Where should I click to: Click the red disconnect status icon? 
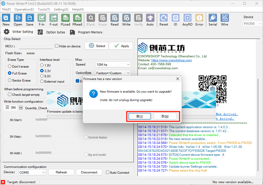(x=3, y=182)
